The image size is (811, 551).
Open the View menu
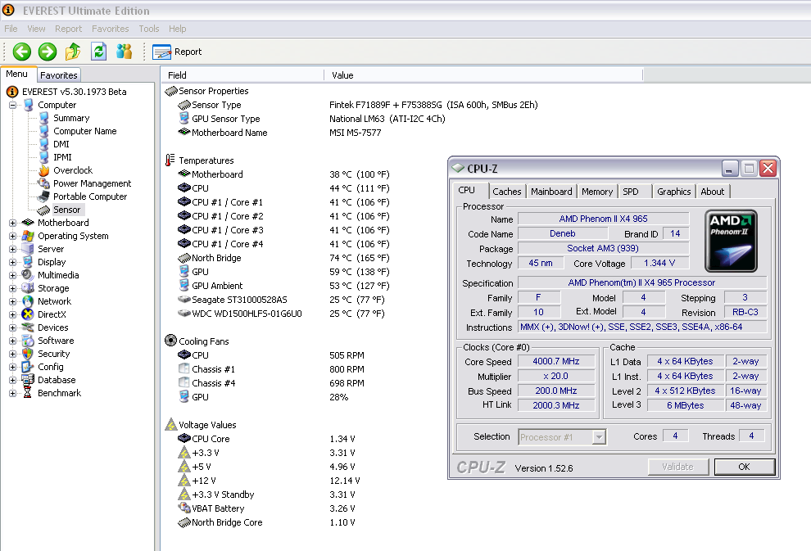36,29
